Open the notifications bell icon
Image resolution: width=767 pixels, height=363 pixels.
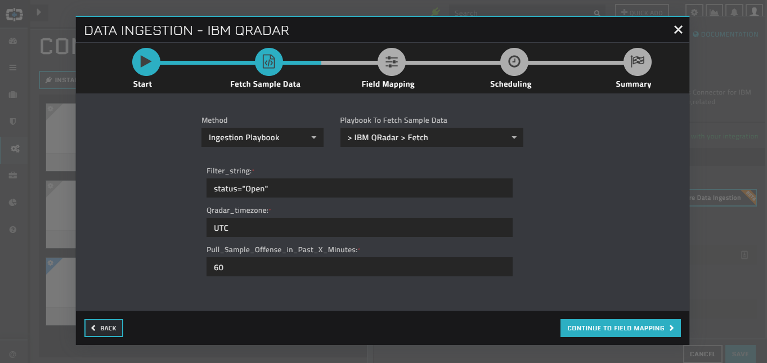pyautogui.click(x=734, y=12)
